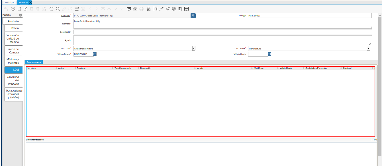382x166 pixels.
Task: Select the Componentes detail tab
Action: click(x=34, y=62)
